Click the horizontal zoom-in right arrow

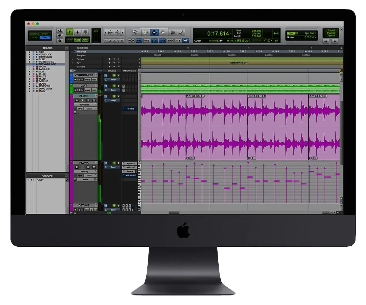(123, 33)
